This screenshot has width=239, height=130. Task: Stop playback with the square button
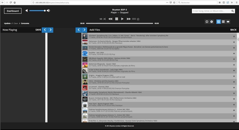coord(117,19)
